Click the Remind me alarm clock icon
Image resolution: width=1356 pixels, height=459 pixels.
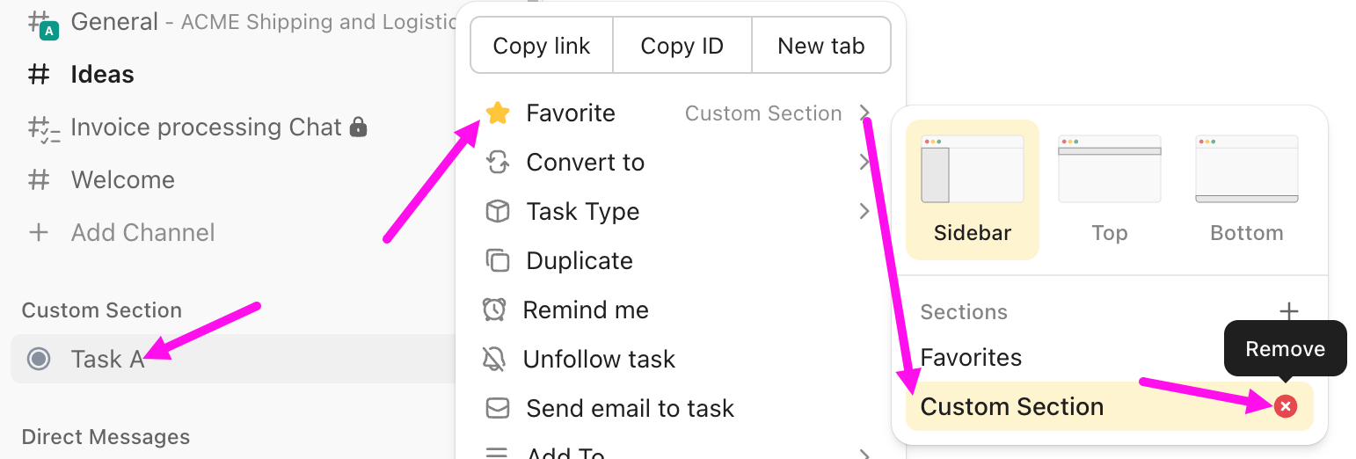click(x=494, y=310)
